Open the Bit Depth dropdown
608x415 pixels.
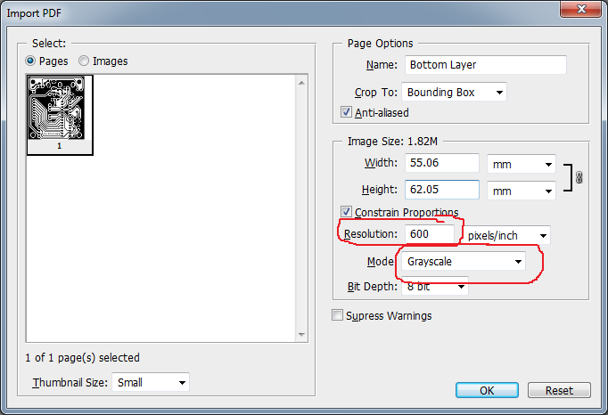(x=435, y=287)
